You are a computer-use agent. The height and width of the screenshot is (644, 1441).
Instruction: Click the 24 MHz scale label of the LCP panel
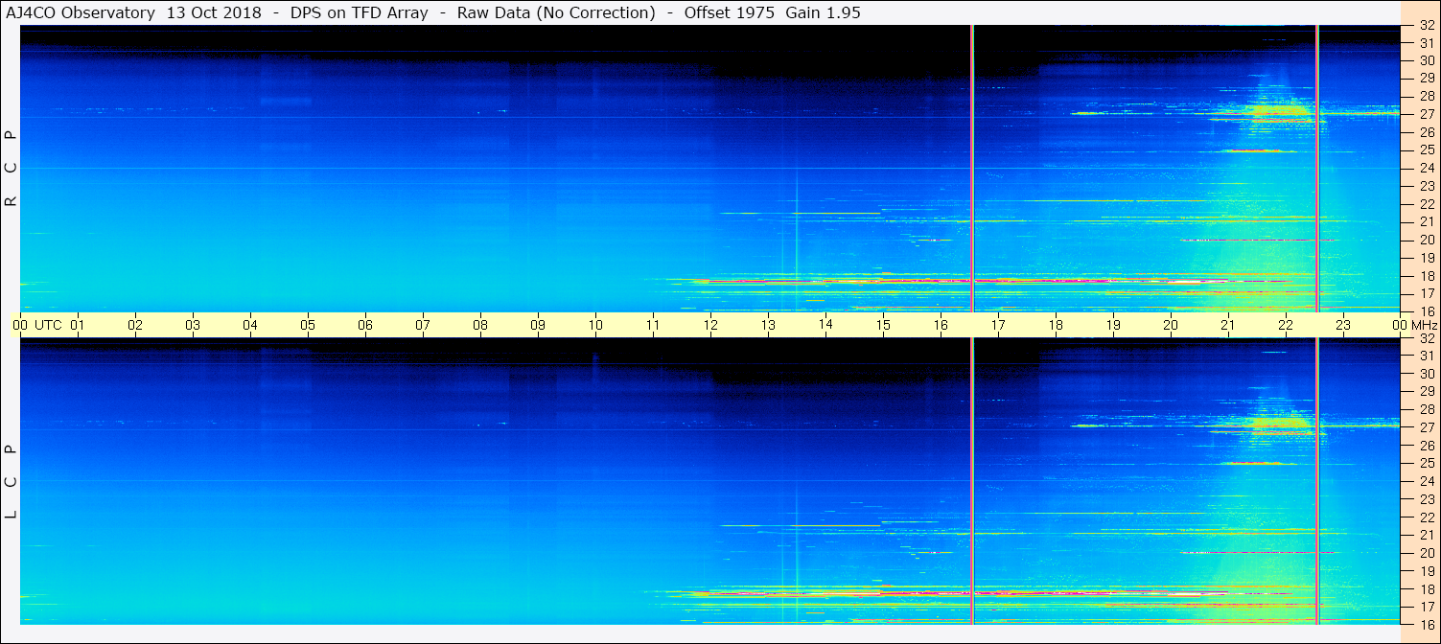1427,481
